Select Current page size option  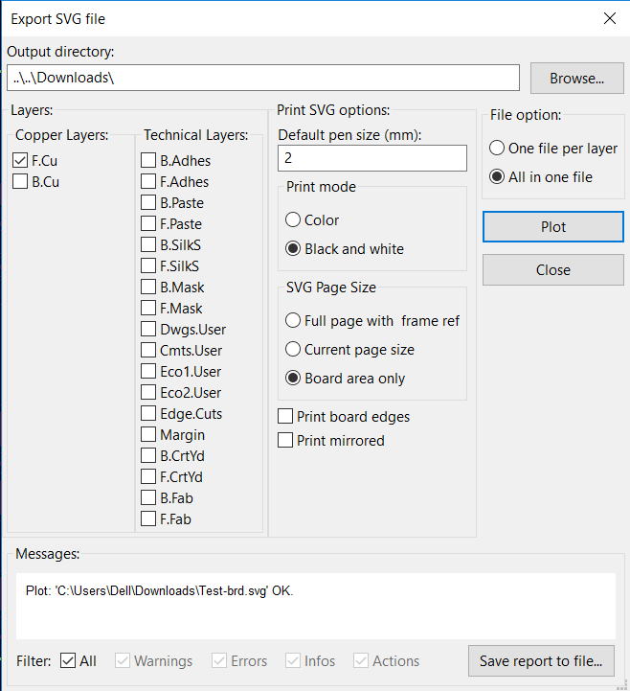(294, 350)
